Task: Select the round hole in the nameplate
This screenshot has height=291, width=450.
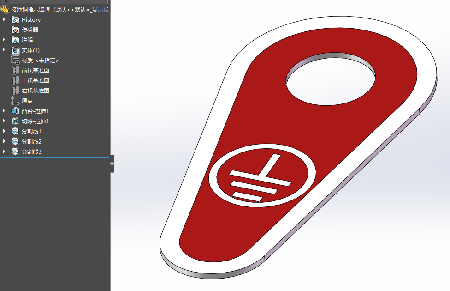Action: [331, 79]
